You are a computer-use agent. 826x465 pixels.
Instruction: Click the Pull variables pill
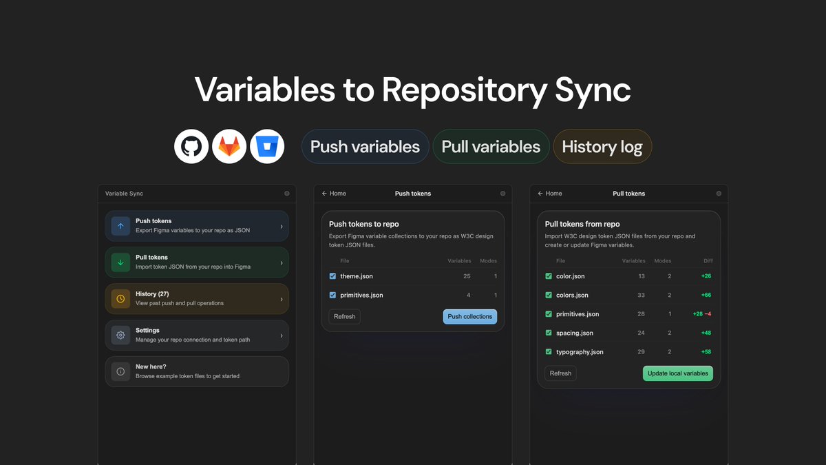click(491, 147)
